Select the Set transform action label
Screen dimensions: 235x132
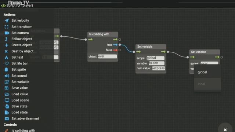[x=22, y=27]
